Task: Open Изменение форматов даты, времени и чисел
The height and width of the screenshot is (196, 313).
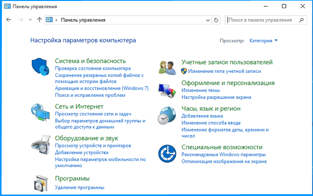Action: 225,132
